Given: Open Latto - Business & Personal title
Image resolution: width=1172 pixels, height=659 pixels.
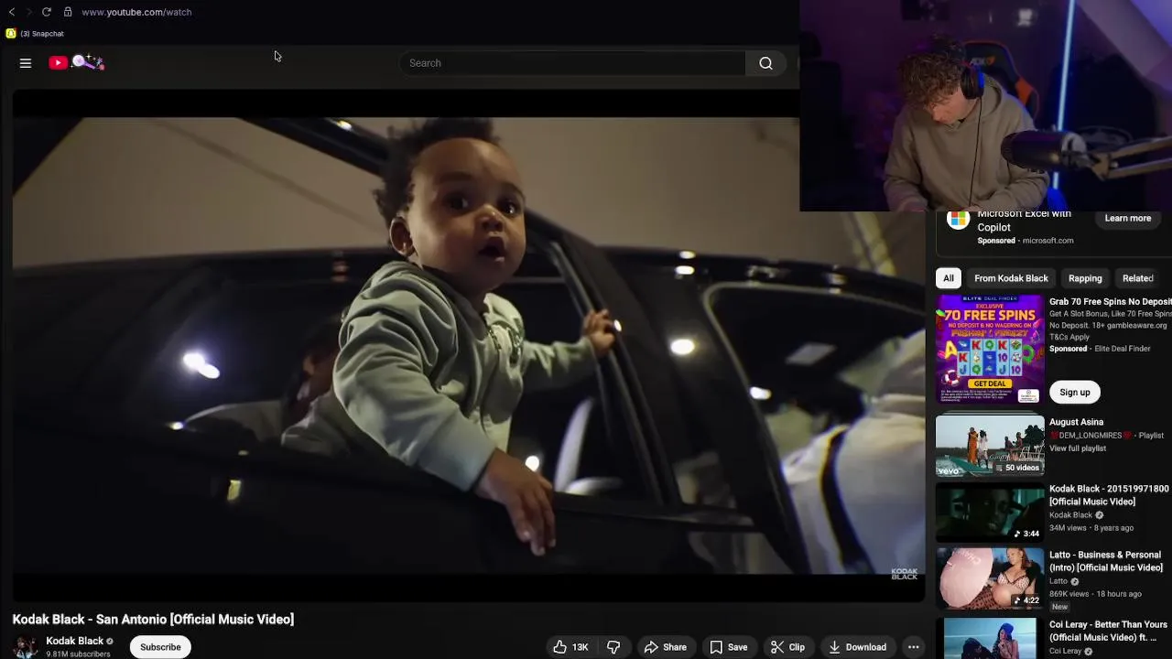Looking at the screenshot, I should 1105,561.
